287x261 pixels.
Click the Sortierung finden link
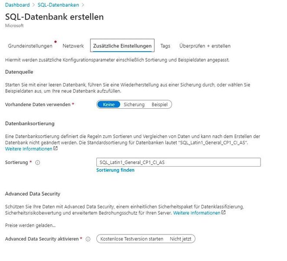pyautogui.click(x=115, y=170)
